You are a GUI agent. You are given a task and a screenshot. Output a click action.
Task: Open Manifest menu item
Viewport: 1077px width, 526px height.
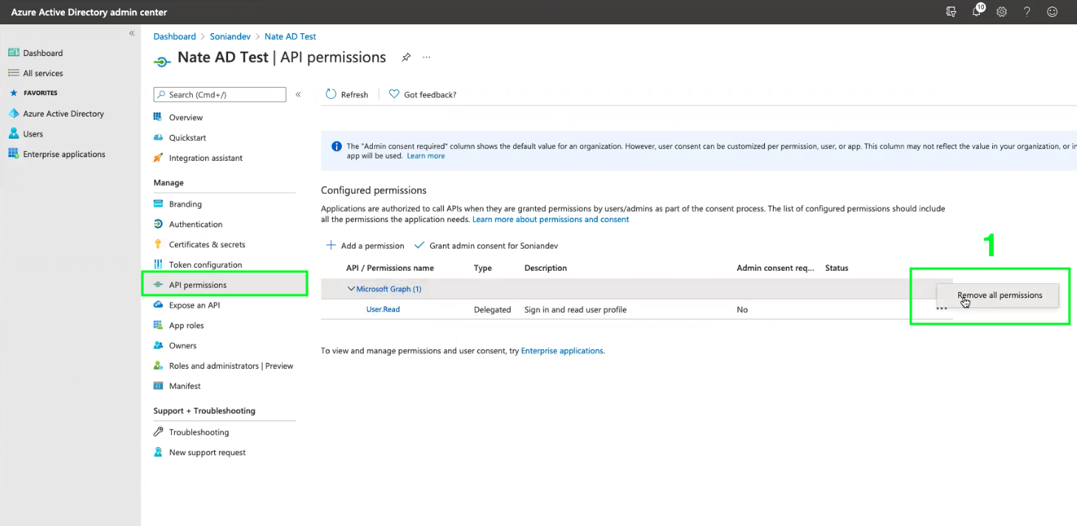tap(185, 386)
